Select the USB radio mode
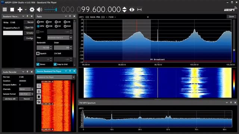This screenshot has height=134, width=239. click(67, 22)
